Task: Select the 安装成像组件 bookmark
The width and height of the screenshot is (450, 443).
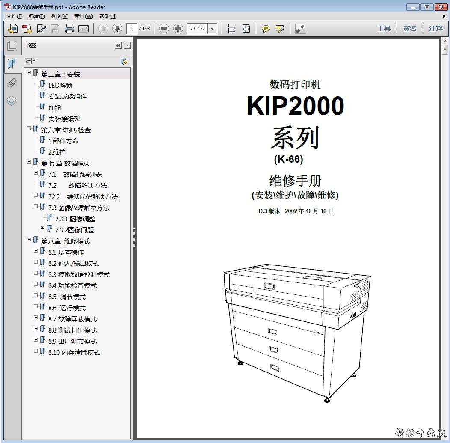Action: click(68, 96)
